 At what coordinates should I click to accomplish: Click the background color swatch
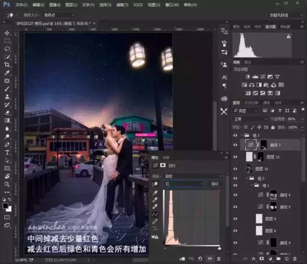9,209
